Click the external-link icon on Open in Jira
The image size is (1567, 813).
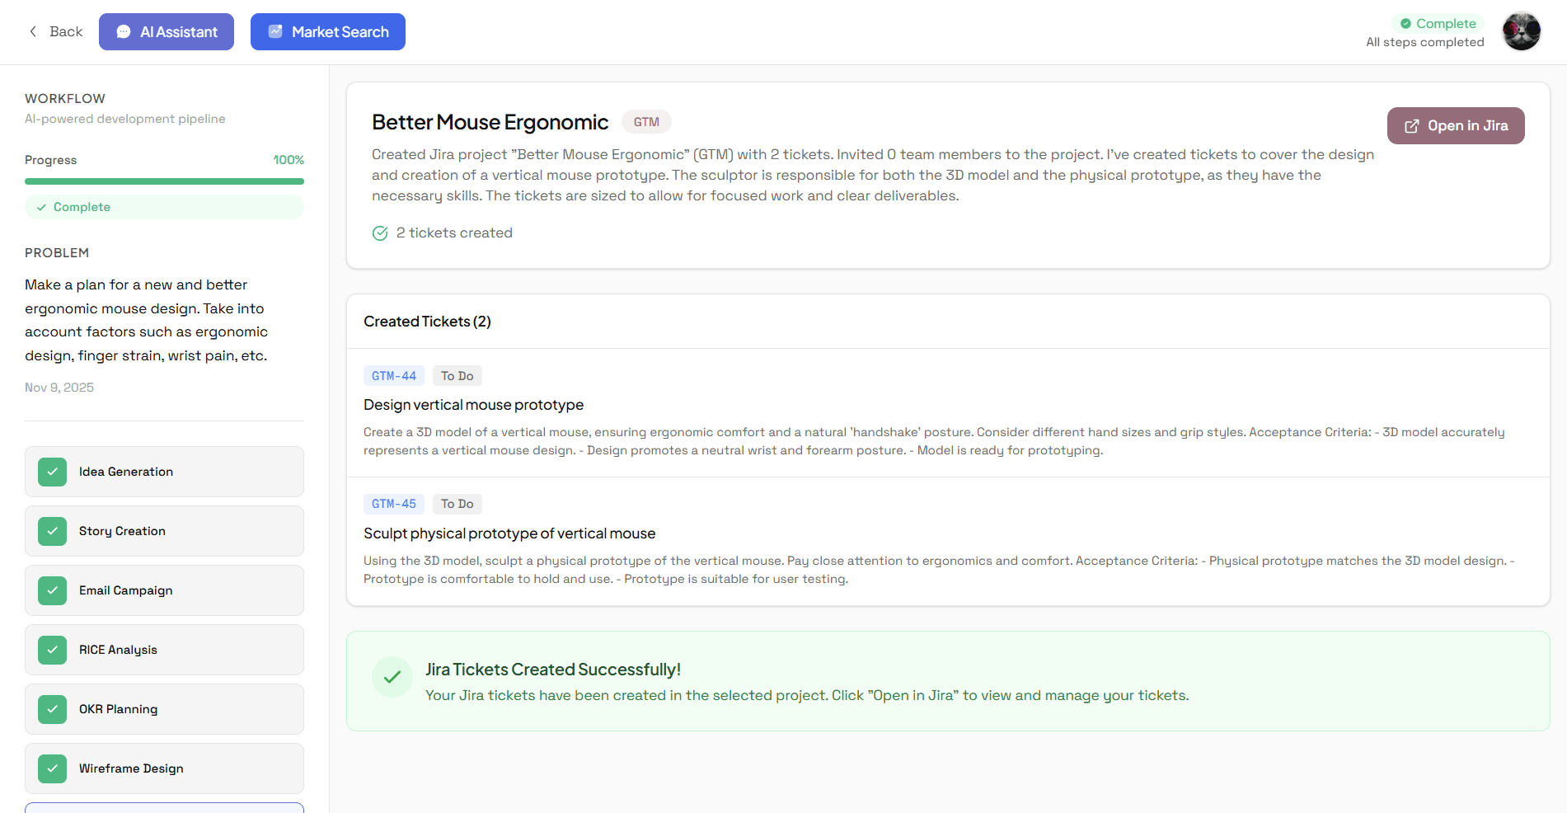1410,125
